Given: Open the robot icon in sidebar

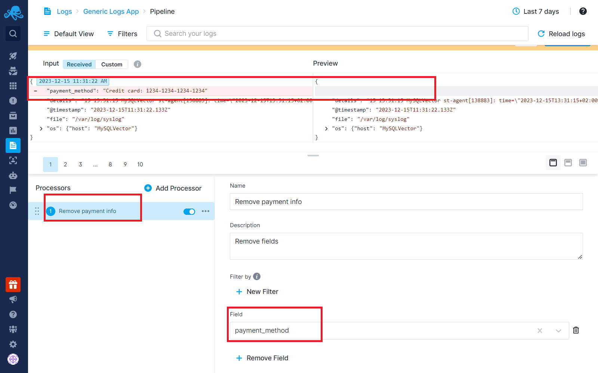Looking at the screenshot, I should point(13,175).
